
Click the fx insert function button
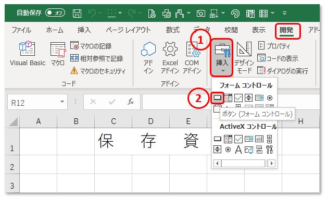point(131,102)
